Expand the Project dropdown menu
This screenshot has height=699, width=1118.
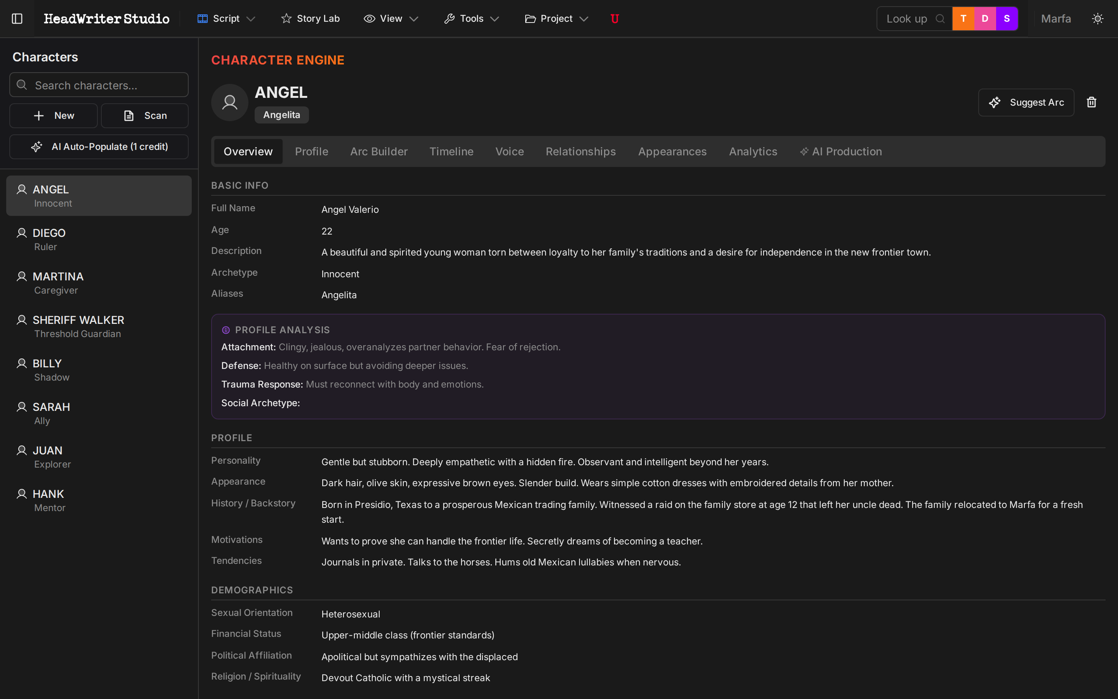557,19
